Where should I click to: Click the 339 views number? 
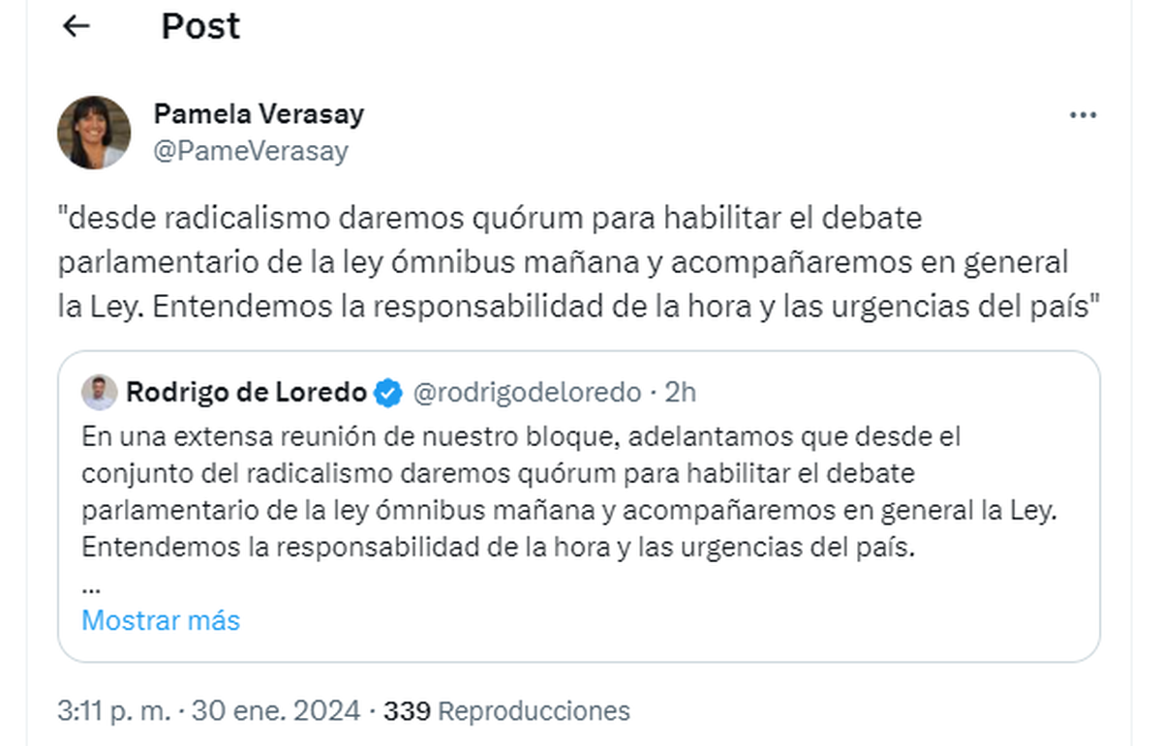[x=407, y=711]
